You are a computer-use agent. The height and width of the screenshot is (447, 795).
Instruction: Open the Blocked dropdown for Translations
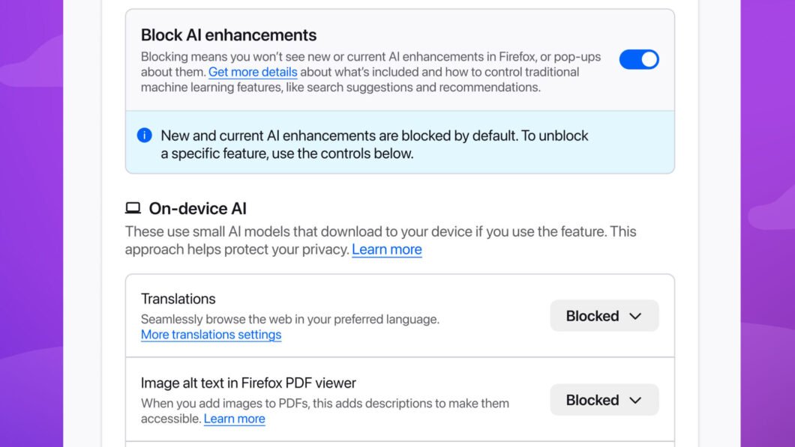pyautogui.click(x=604, y=315)
